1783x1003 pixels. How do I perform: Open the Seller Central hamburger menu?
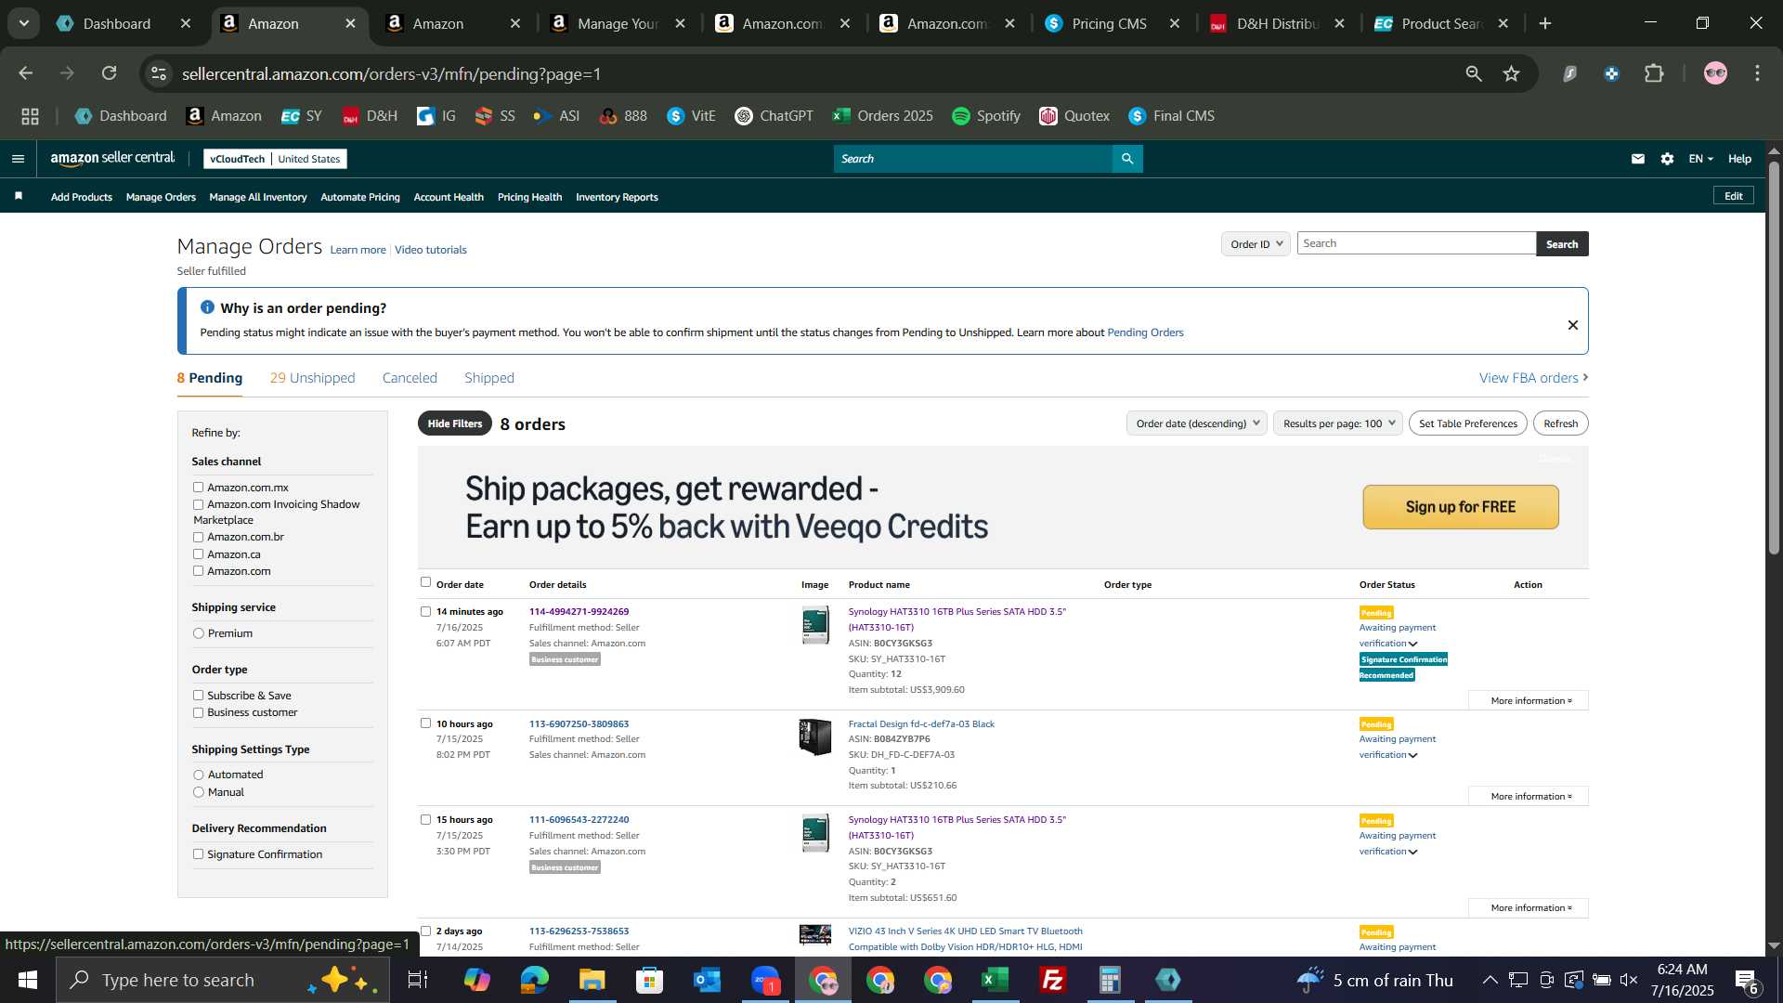[18, 159]
